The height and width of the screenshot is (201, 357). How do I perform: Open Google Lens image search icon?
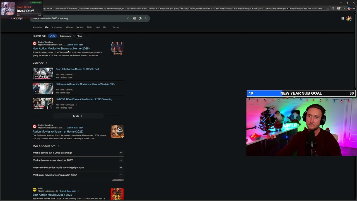tap(140, 18)
